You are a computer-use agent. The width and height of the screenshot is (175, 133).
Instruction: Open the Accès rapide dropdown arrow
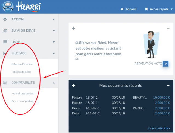172,9
